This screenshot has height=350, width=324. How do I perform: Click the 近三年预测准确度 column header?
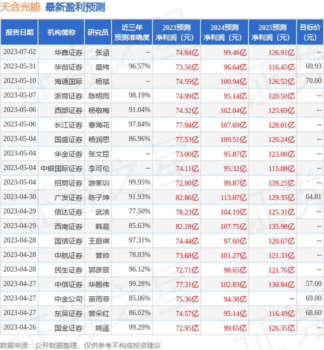pos(132,32)
